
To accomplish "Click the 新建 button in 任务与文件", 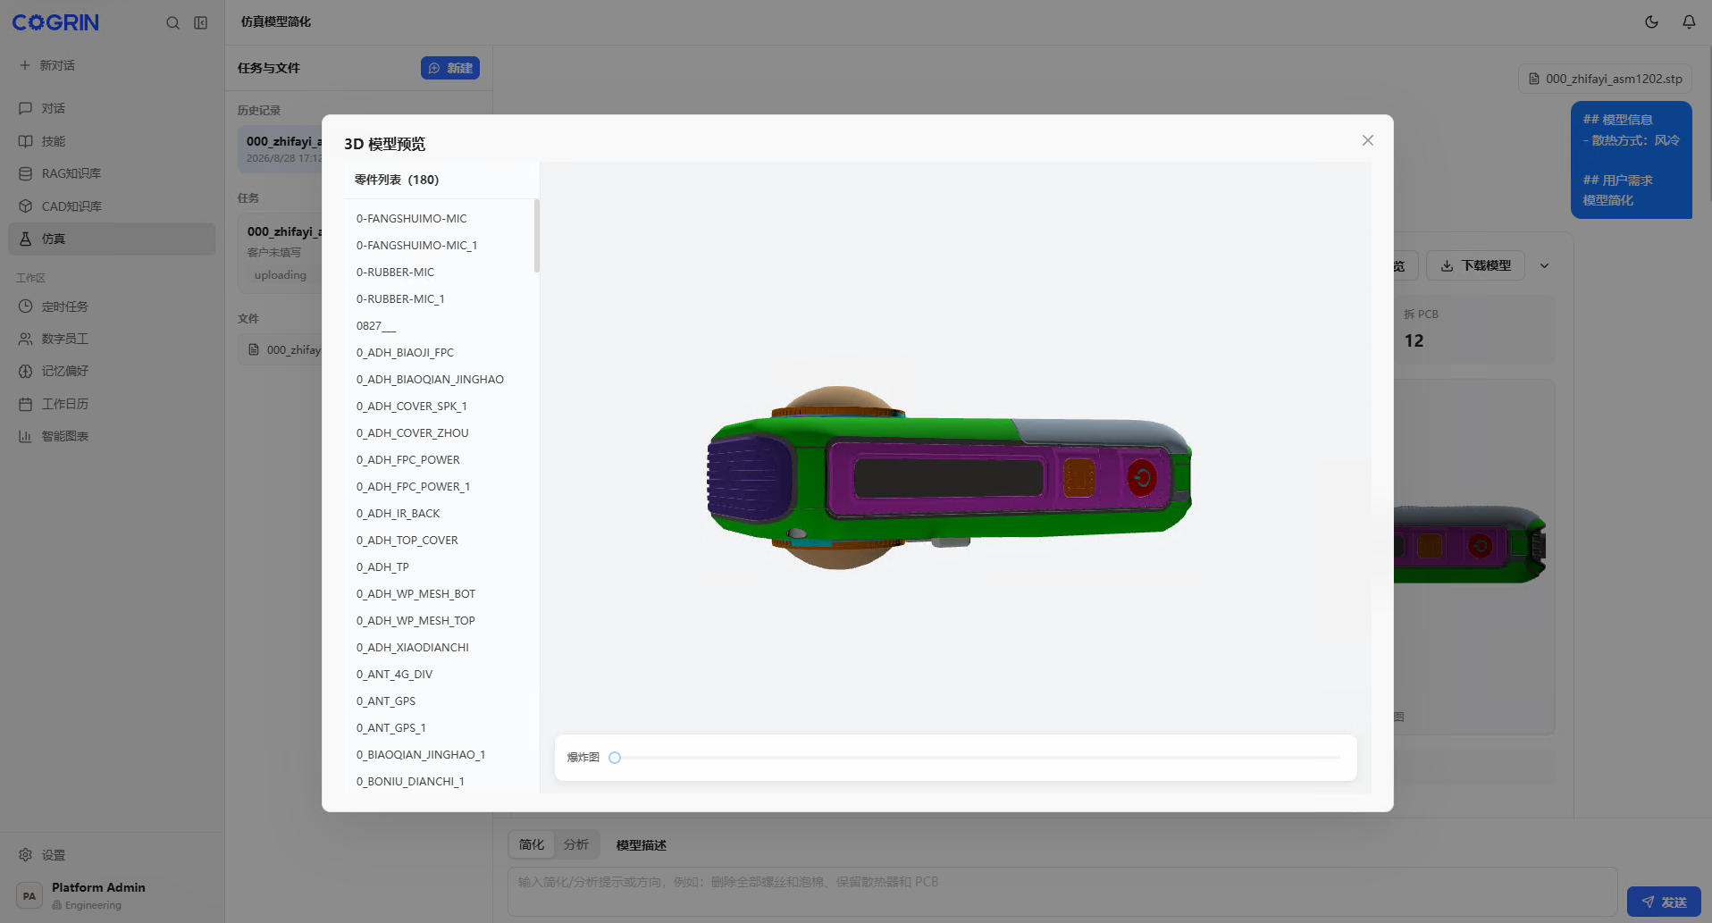I will (450, 68).
